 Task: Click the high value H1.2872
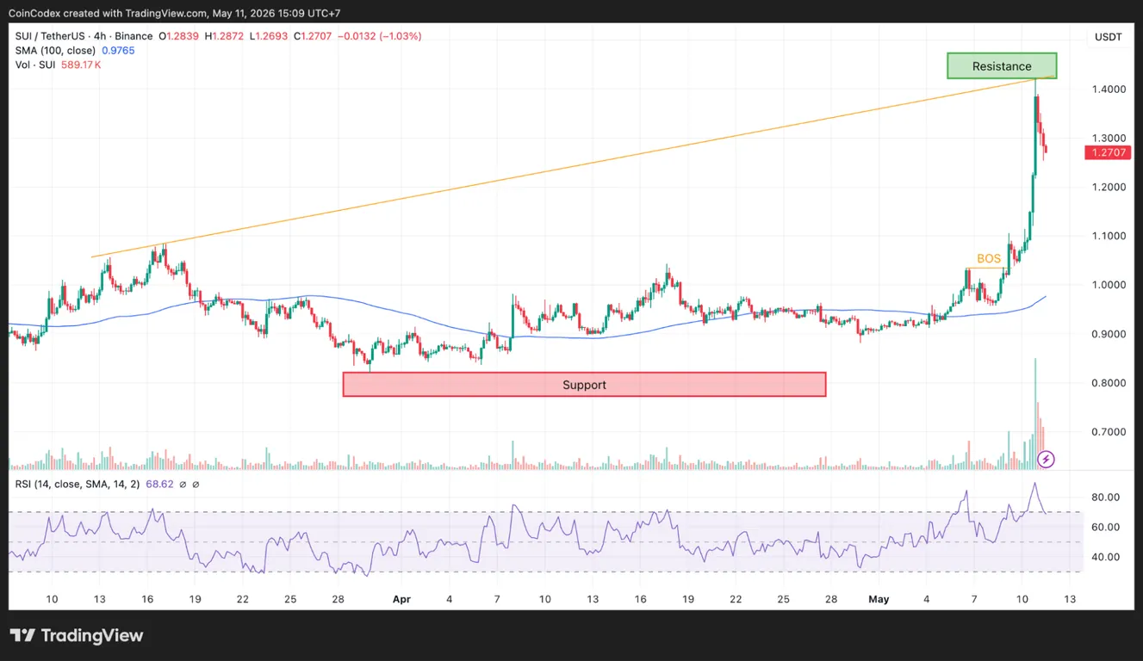225,36
